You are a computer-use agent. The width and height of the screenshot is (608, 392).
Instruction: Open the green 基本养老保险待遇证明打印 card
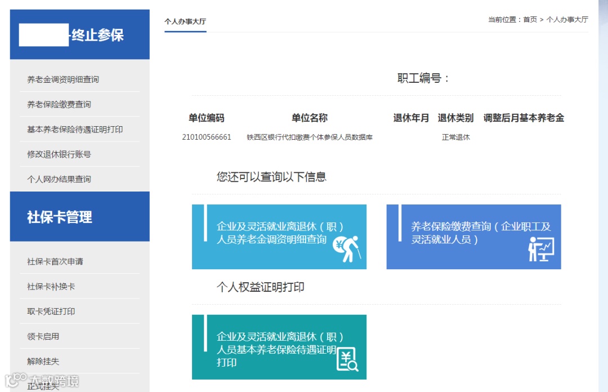tap(279, 347)
